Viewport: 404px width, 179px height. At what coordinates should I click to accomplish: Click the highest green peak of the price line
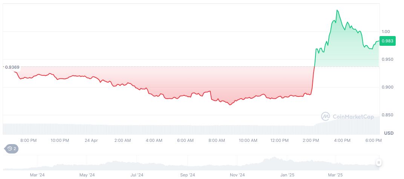337,11
